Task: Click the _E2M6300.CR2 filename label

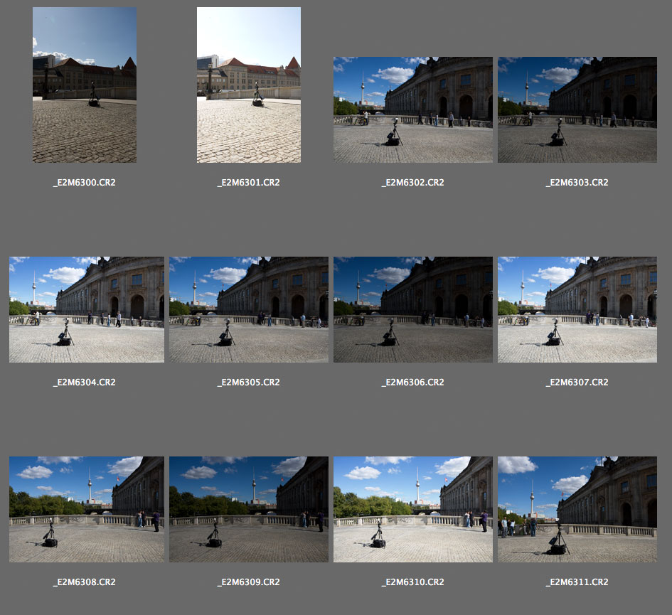Action: (x=84, y=183)
